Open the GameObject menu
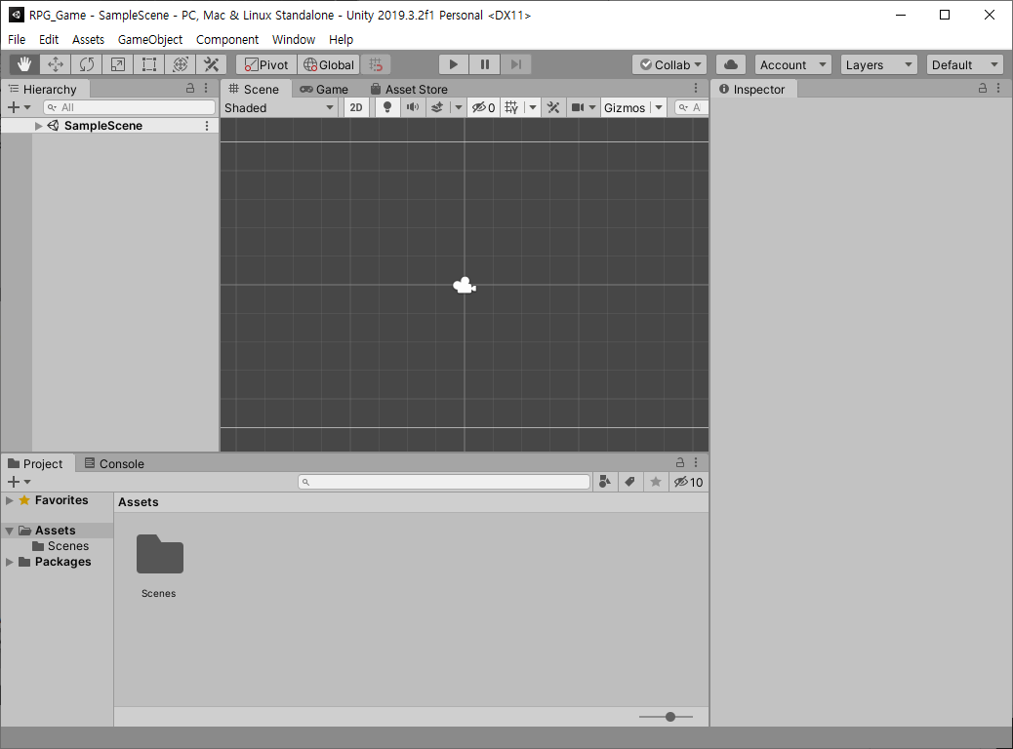 click(150, 39)
